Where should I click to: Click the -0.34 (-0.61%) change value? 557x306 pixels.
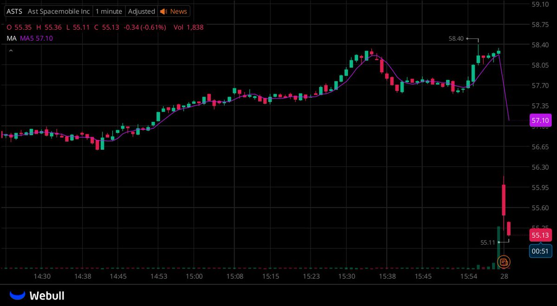tap(144, 27)
